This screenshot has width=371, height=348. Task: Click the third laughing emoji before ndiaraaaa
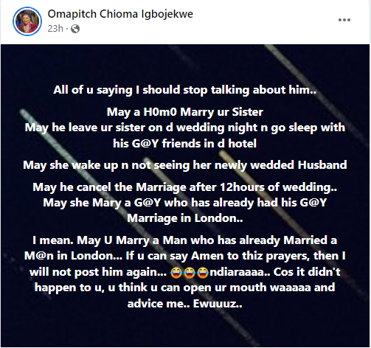click(203, 273)
